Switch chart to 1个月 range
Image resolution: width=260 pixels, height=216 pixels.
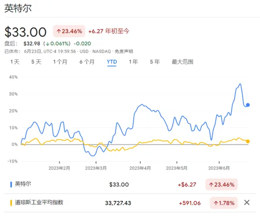click(x=60, y=62)
